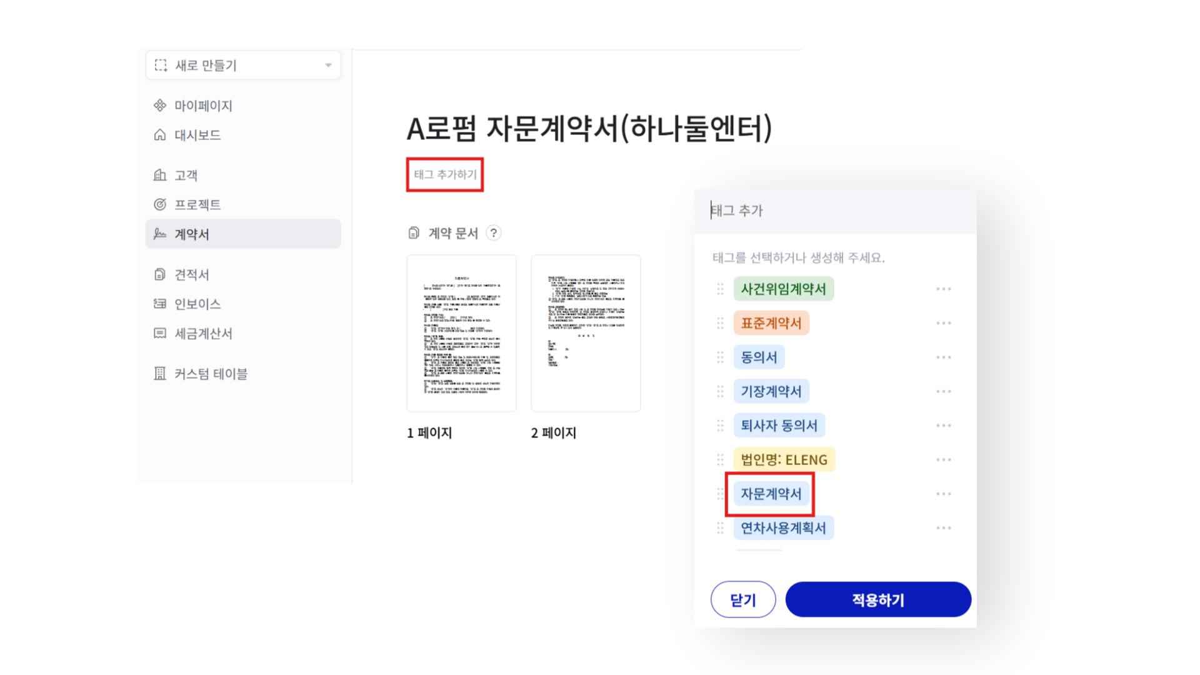Select the 퇴사자 동의서 tag
Viewport: 1200px width, 675px height.
779,426
